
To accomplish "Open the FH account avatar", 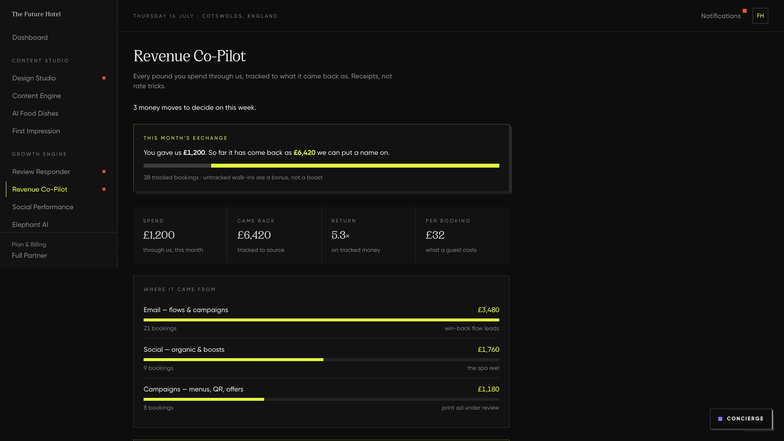I will click(760, 16).
